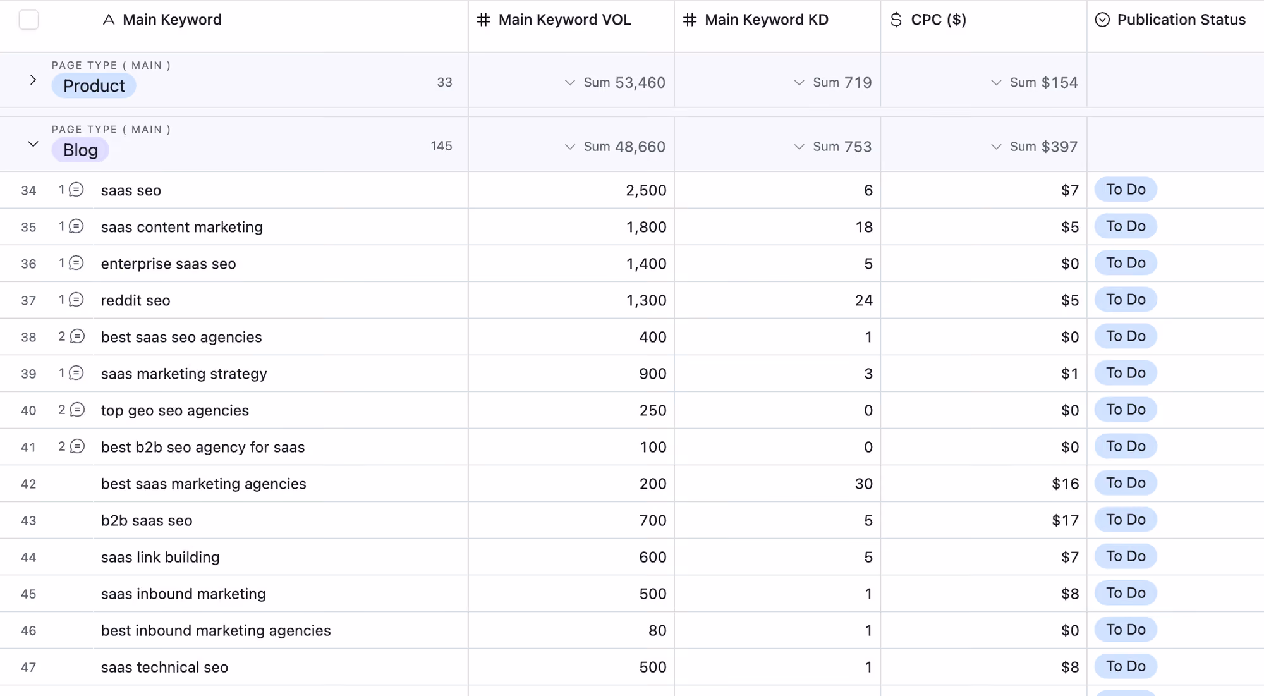Expand the Product page type group

[33, 80]
